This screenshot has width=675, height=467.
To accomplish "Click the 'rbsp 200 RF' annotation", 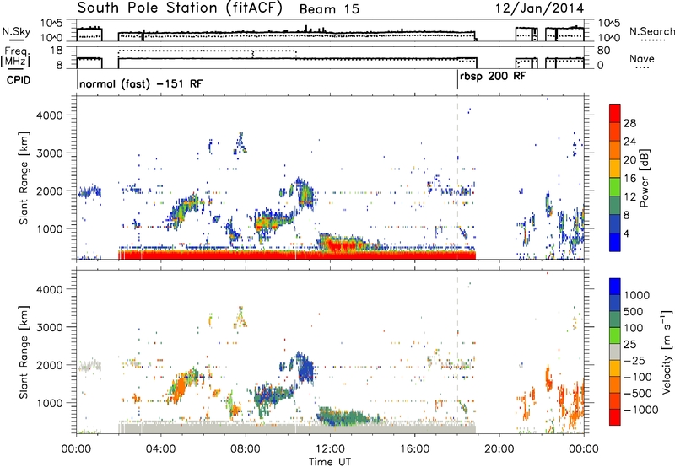I will click(x=493, y=77).
